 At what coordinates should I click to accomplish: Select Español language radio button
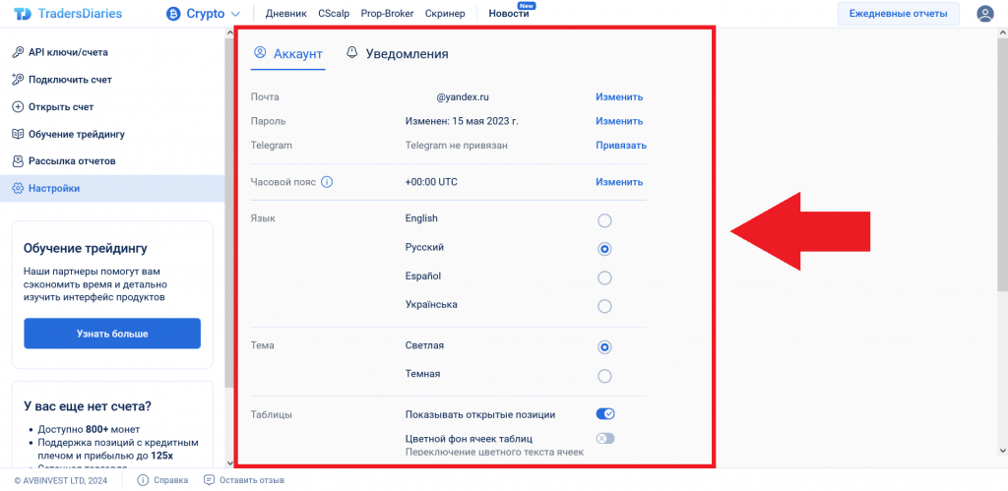(604, 278)
